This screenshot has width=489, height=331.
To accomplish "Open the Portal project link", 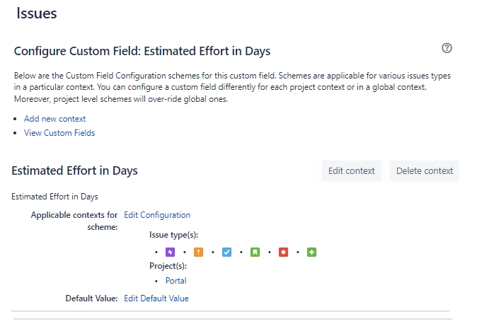I will coord(176,281).
